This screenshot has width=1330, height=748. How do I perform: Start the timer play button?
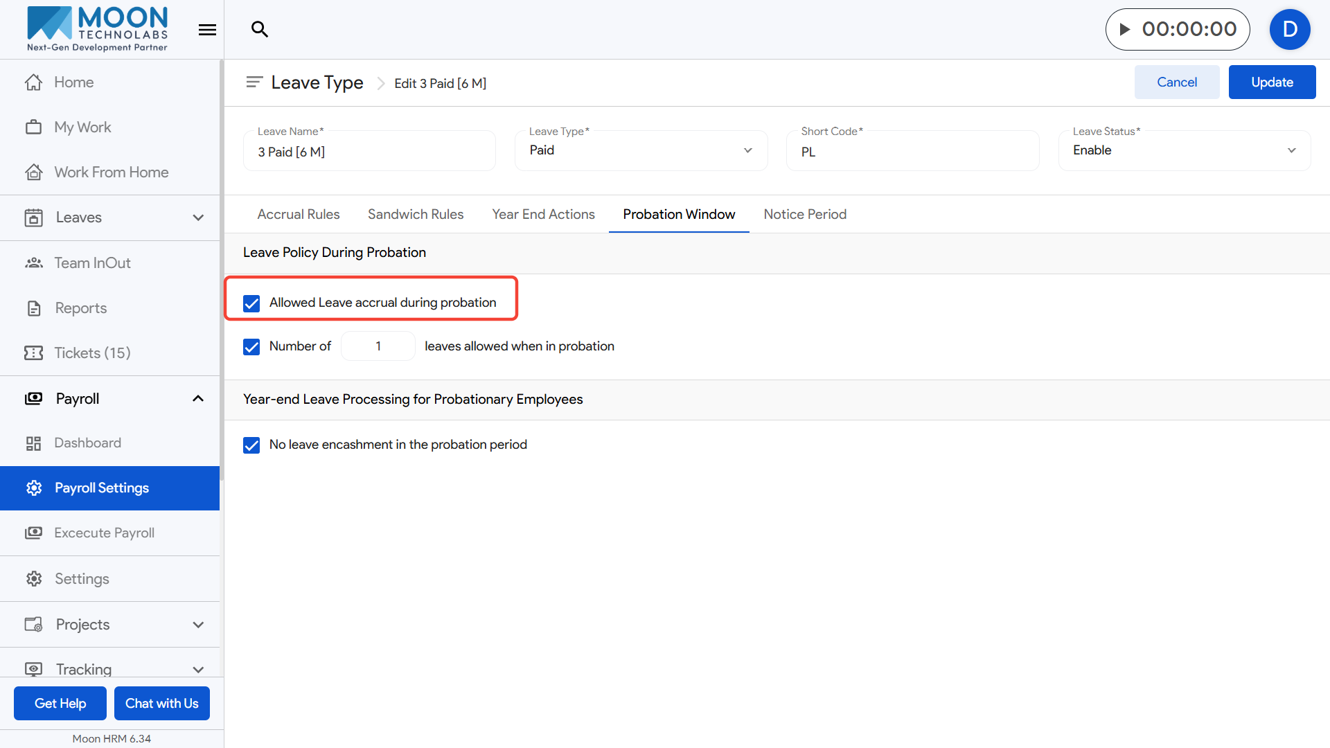point(1125,29)
